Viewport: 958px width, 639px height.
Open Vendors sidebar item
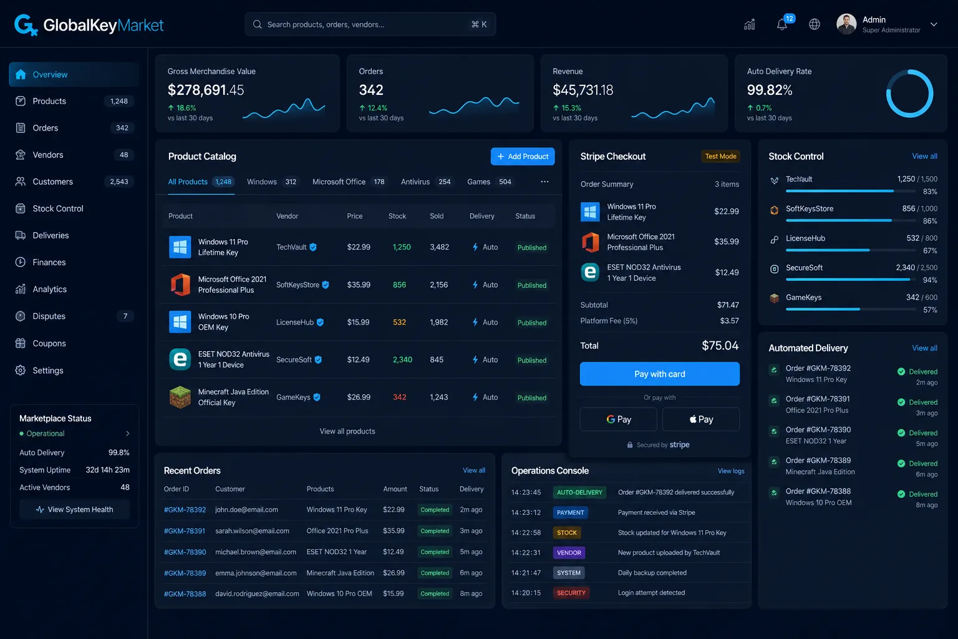[x=74, y=155]
